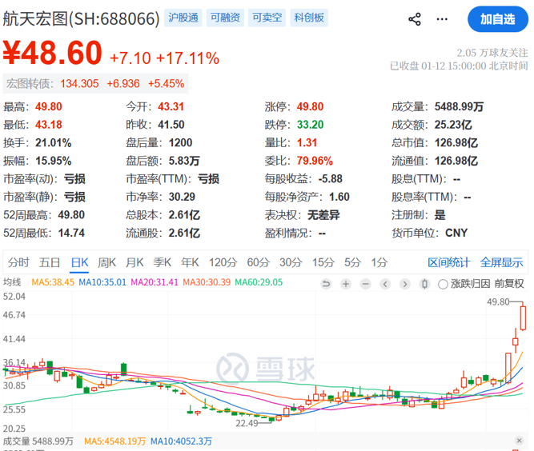This screenshot has width=534, height=451.
Task: Open the 前复权 adjustment dropdown
Action: (508, 283)
